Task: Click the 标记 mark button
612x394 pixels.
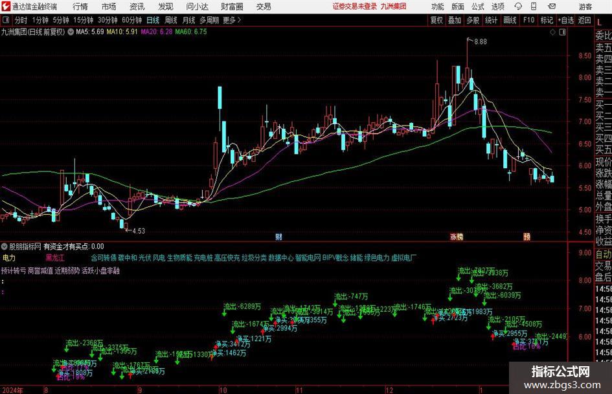Action: coord(547,20)
